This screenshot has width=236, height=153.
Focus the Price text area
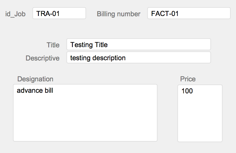tap(200, 113)
